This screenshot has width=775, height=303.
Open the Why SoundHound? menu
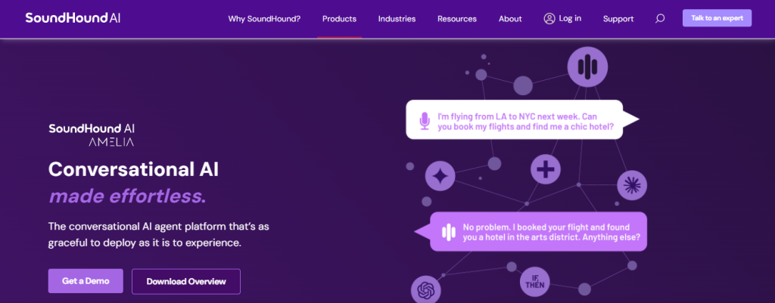click(x=264, y=19)
